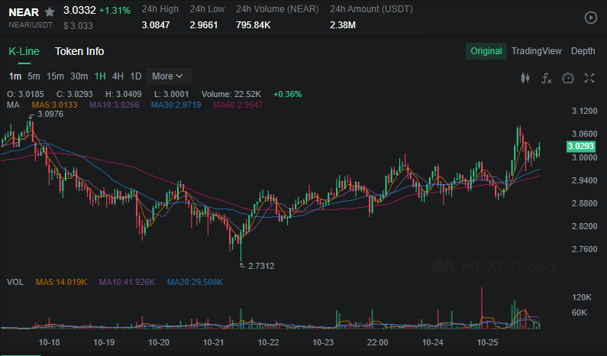Screen dimensions: 607x356
Task: Click the 2.7600 price axis label
Action: click(x=585, y=249)
